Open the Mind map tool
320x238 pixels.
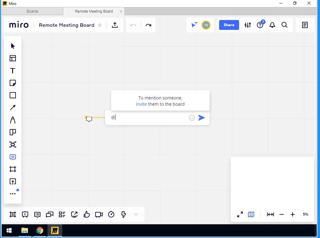click(13, 145)
